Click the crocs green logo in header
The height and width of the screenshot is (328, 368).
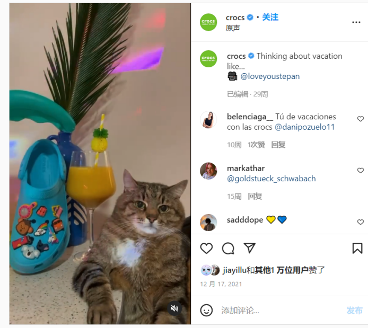(208, 22)
